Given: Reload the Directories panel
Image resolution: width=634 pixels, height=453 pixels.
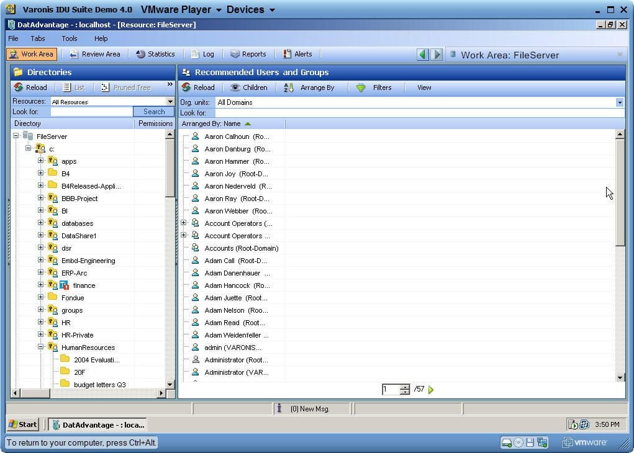Looking at the screenshot, I should 30,87.
